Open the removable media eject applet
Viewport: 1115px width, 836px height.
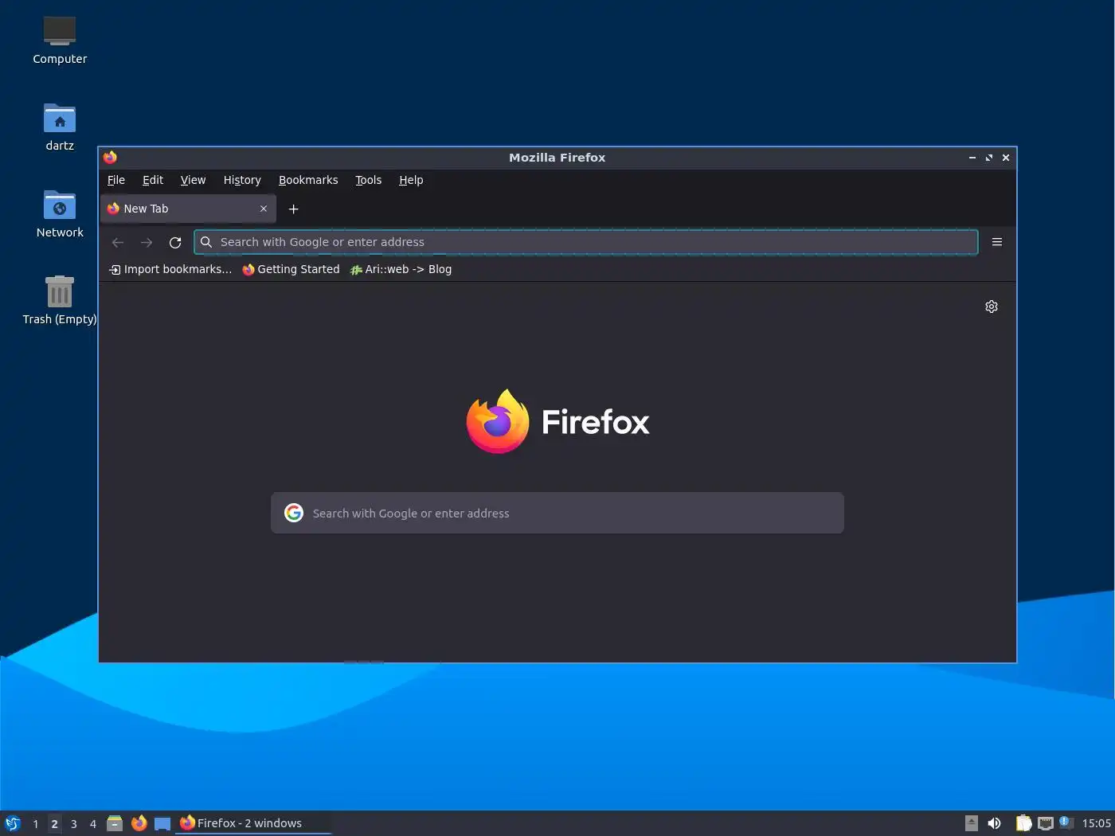point(971,823)
